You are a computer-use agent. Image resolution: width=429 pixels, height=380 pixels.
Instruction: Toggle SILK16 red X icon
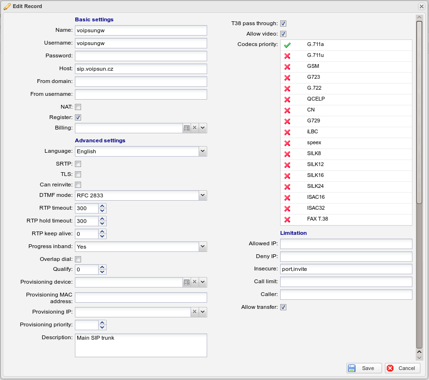pos(287,176)
